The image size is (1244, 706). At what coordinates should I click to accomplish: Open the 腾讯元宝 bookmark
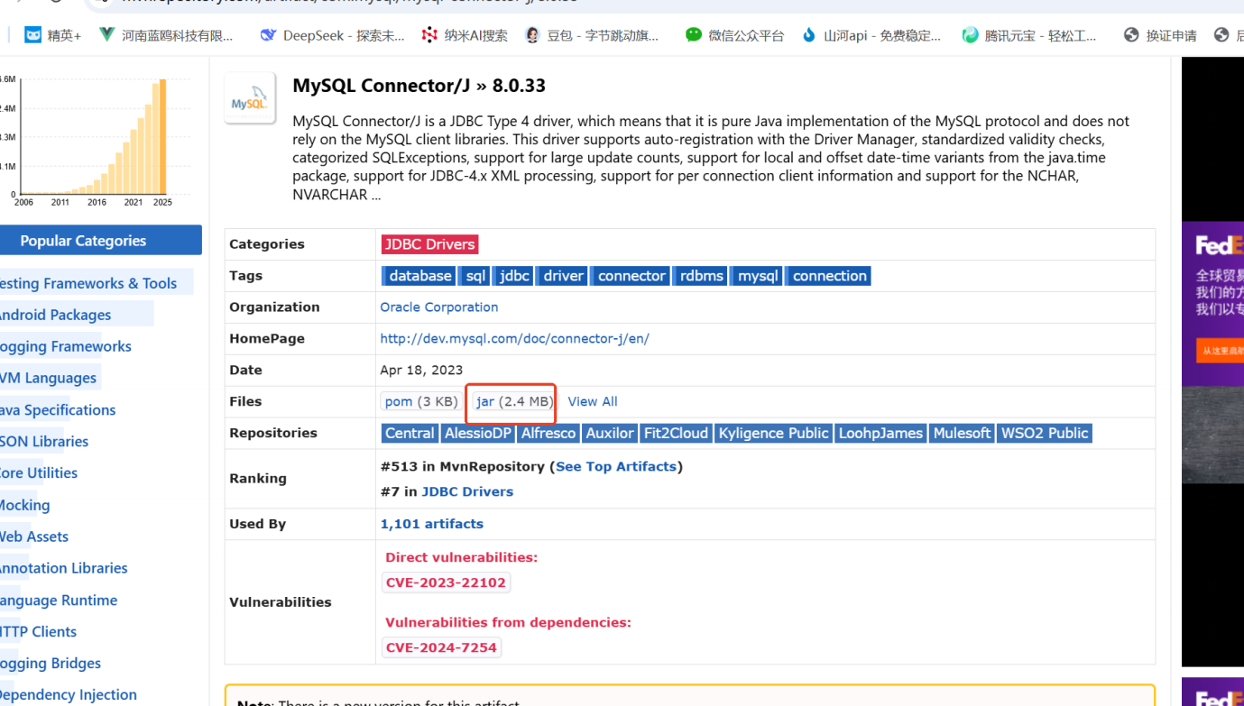tap(1029, 35)
